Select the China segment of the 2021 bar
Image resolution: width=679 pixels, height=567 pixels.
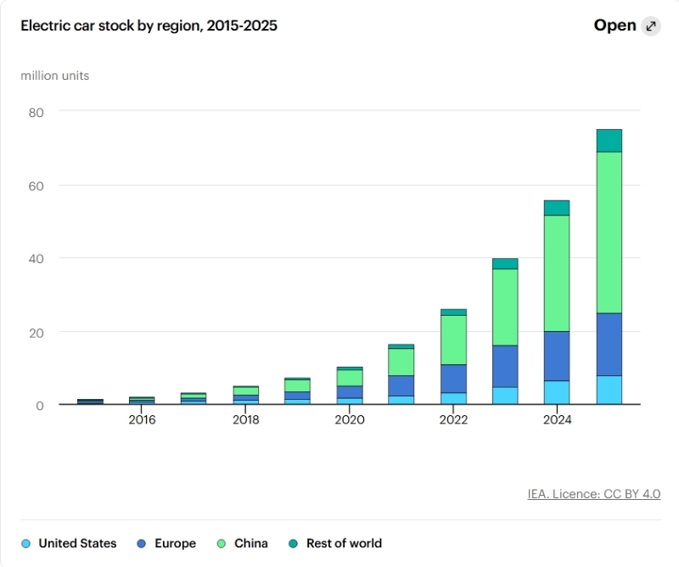pyautogui.click(x=401, y=362)
